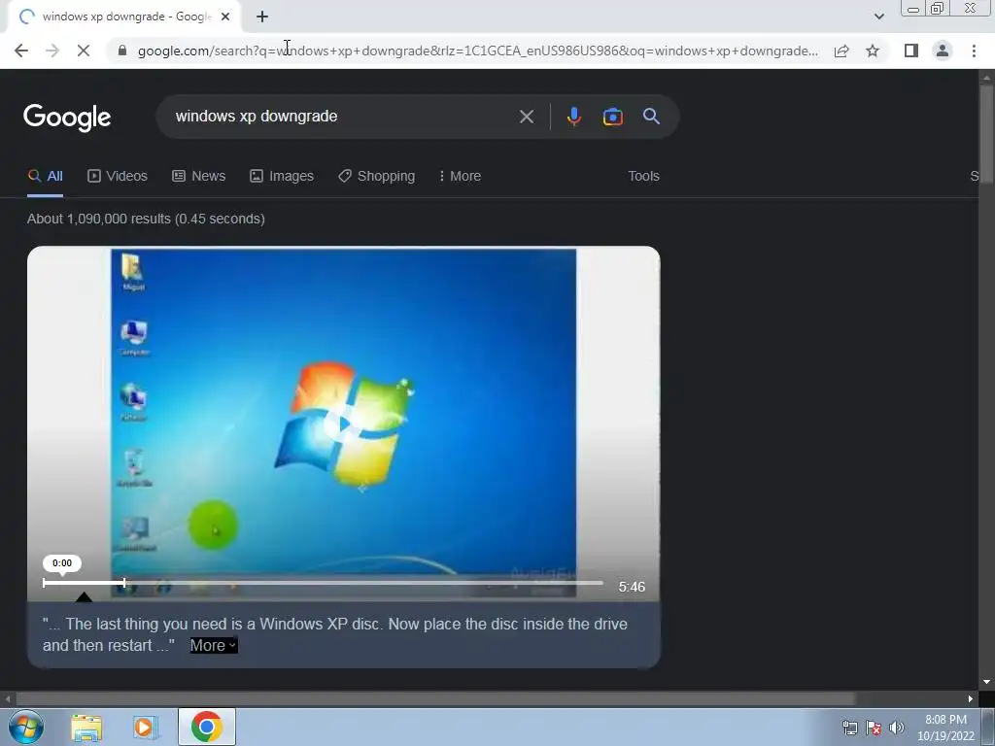Click the forward navigation arrow
995x746 pixels.
[52, 51]
